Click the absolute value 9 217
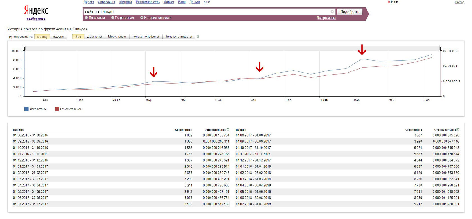This screenshot has height=219, width=472. click(418, 204)
